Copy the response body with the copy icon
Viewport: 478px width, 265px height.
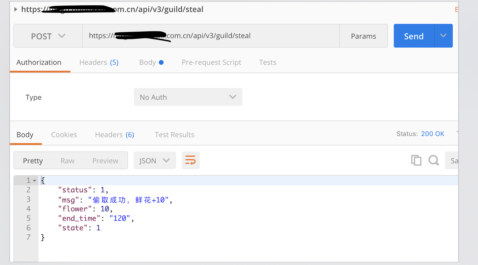(x=416, y=161)
